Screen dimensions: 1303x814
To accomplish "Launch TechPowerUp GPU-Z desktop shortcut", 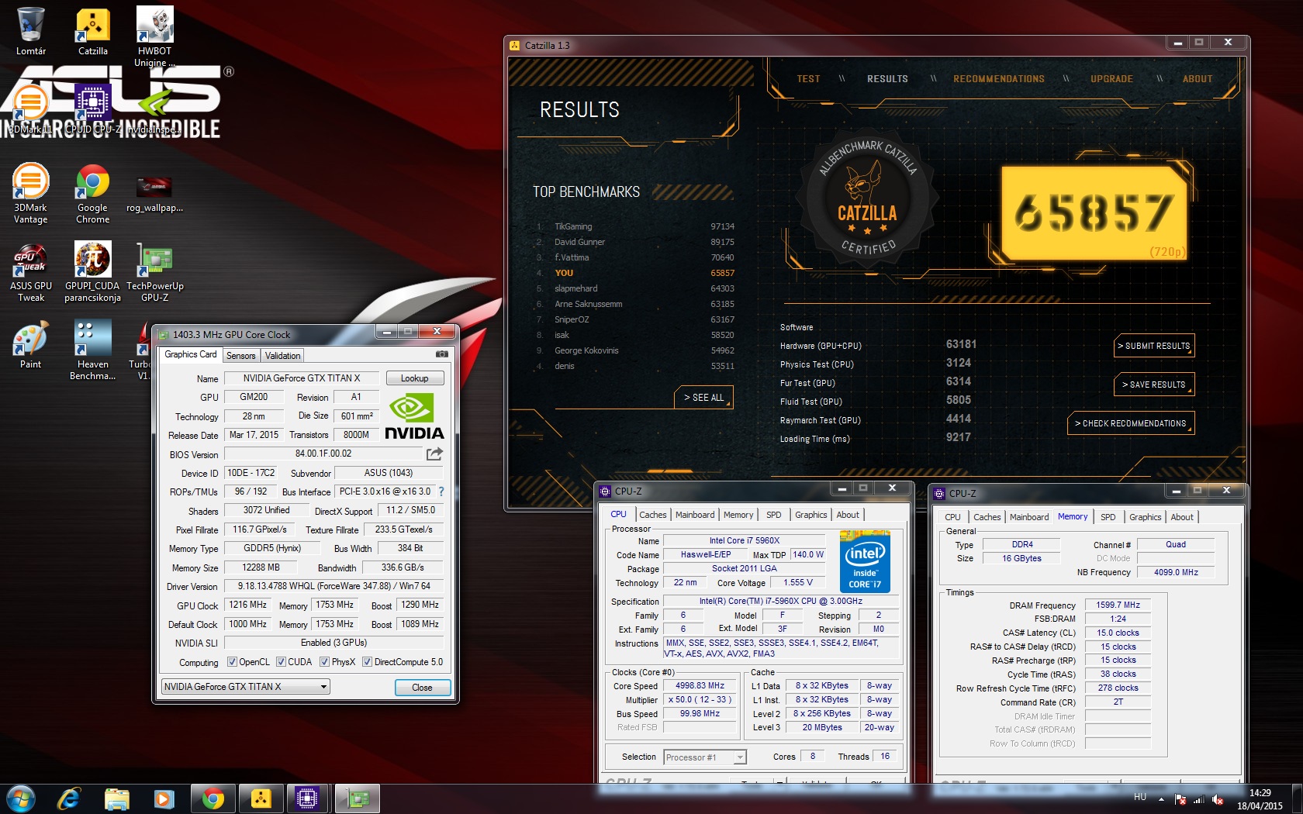I will point(154,271).
